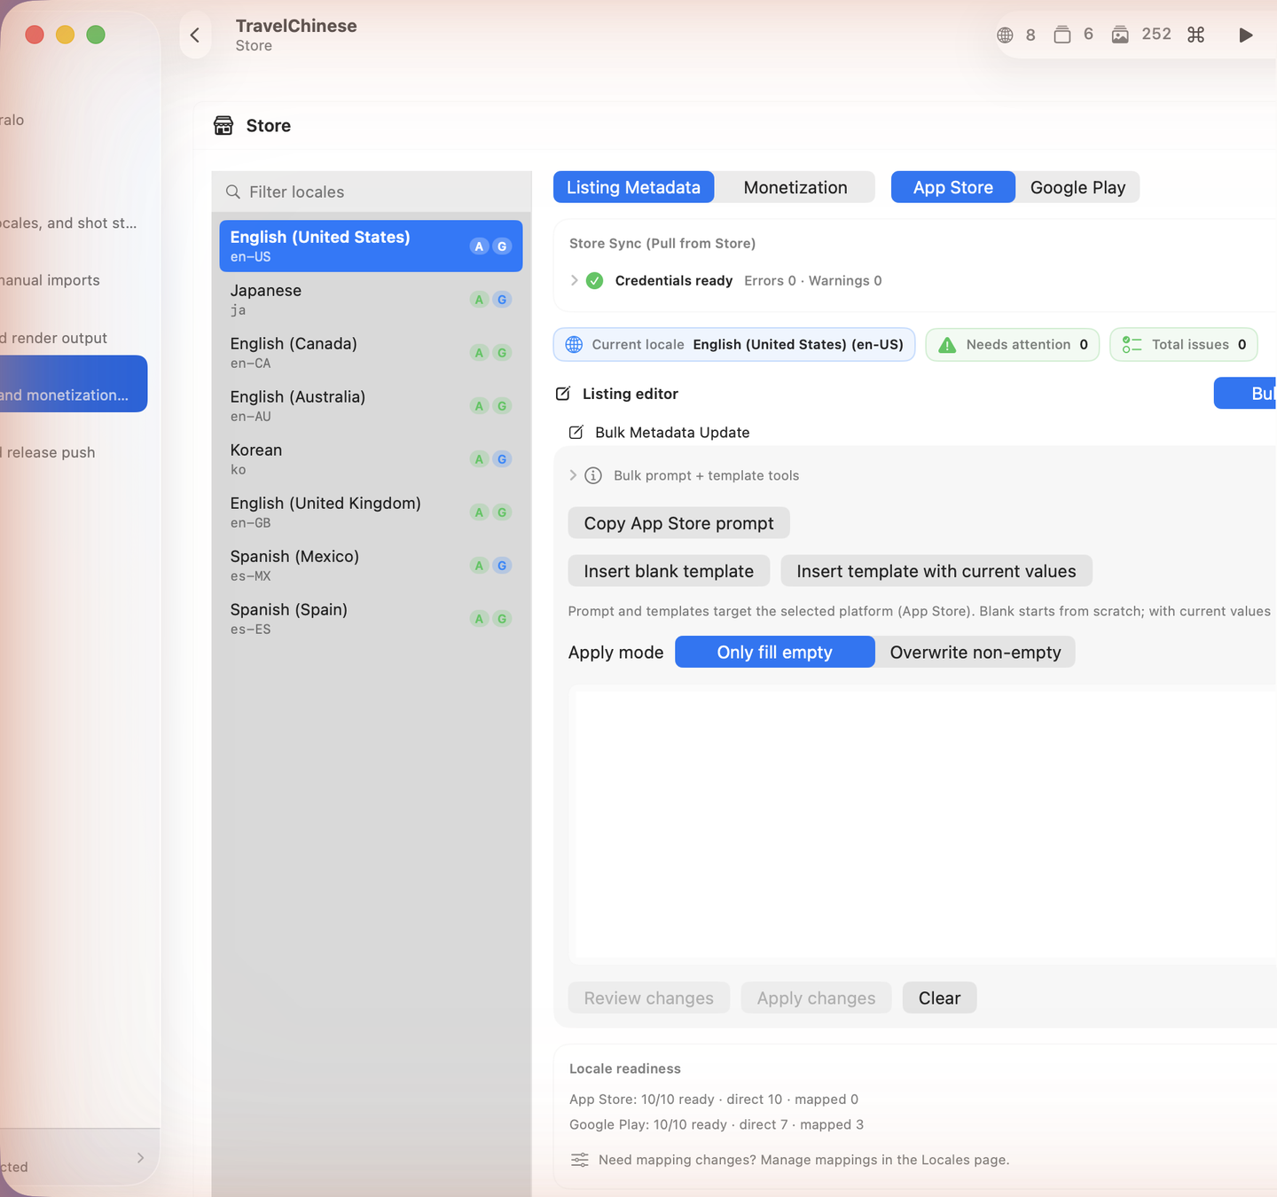Click the Current locale en-US chip

click(734, 344)
